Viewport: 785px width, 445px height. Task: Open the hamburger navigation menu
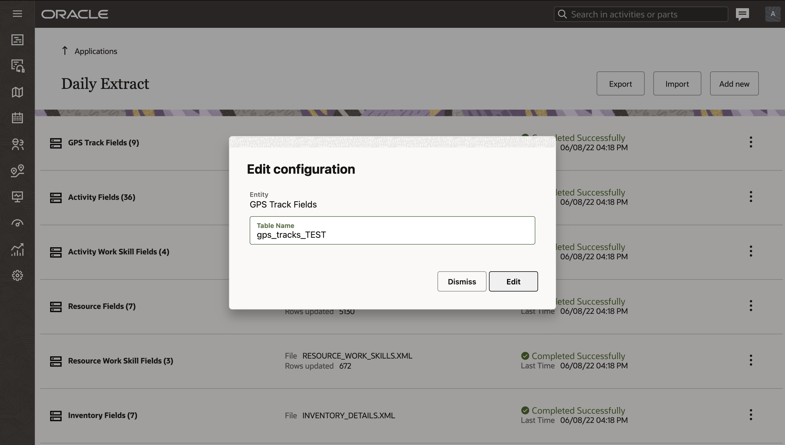point(17,14)
